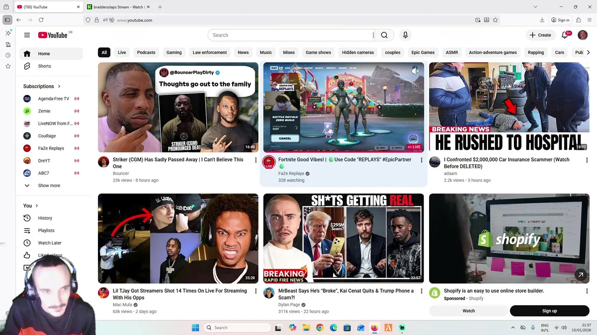Open Agenda-Free TV subscription
Image resolution: width=597 pixels, height=335 pixels.
[51, 99]
